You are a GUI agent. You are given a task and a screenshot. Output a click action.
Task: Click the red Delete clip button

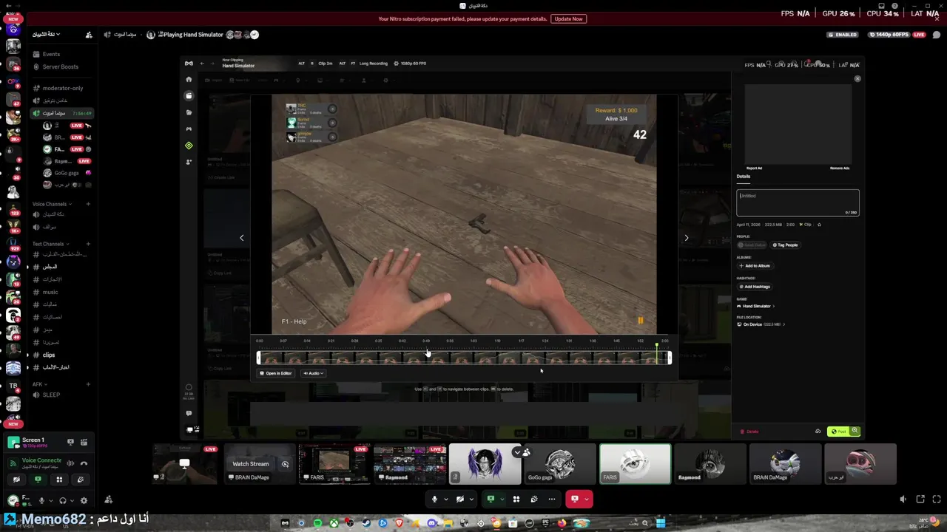(749, 432)
